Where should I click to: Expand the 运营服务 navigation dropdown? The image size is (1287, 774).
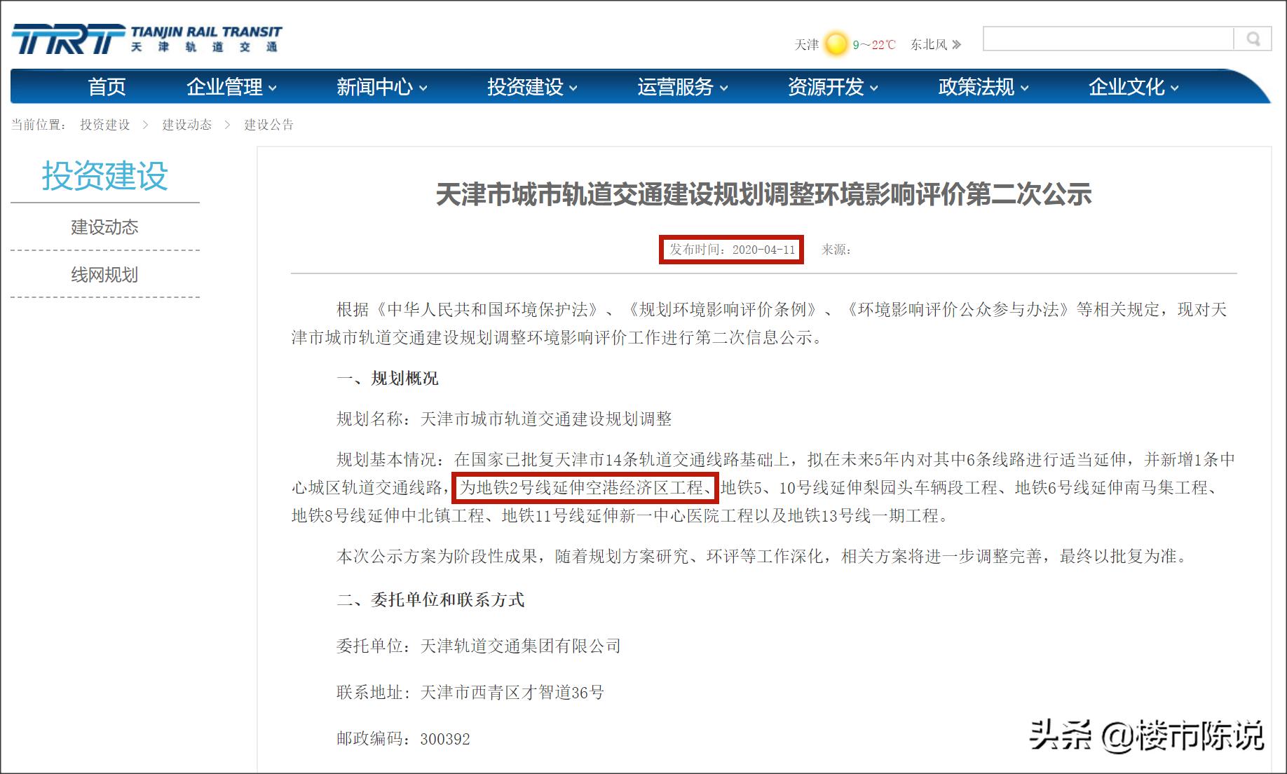point(679,87)
